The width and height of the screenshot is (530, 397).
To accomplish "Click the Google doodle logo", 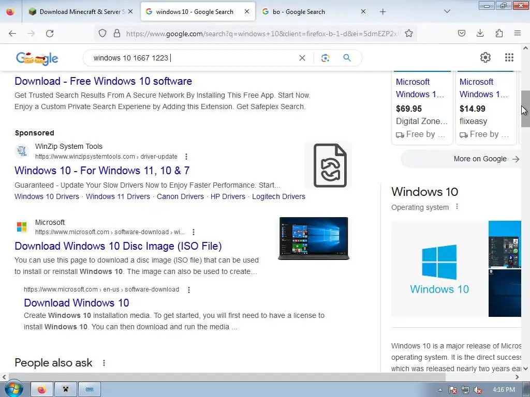I will tap(37, 58).
